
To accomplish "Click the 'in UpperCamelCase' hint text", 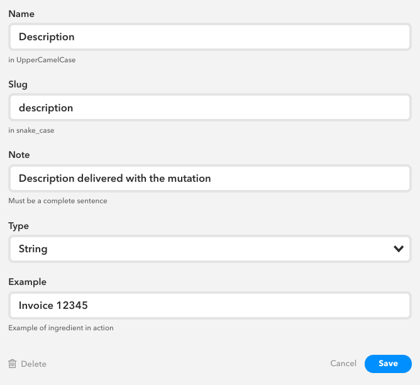I will click(x=41, y=60).
